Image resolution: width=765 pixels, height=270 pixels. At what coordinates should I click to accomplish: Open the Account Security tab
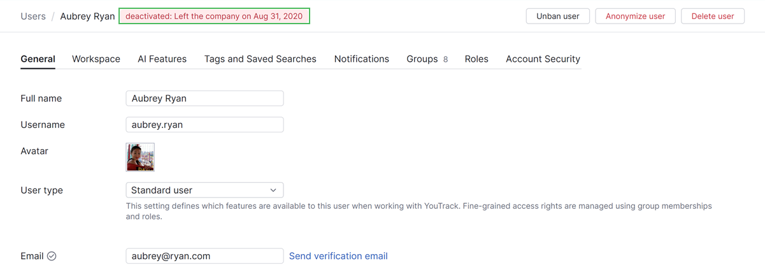pos(543,59)
